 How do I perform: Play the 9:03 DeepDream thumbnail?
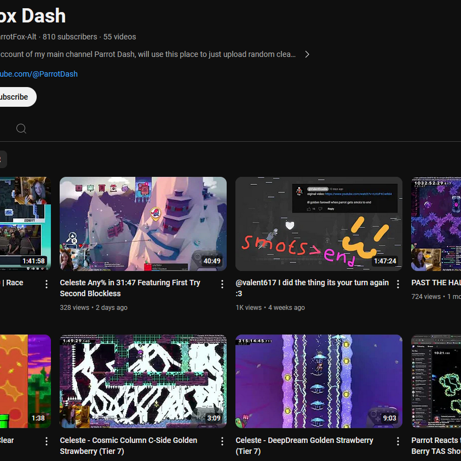pyautogui.click(x=319, y=381)
